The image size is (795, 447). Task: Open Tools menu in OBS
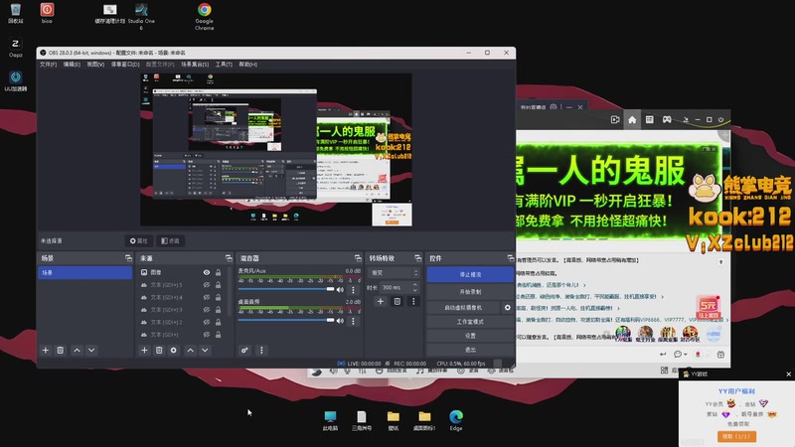(x=224, y=65)
